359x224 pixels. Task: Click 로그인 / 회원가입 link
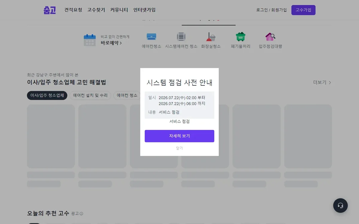(272, 10)
